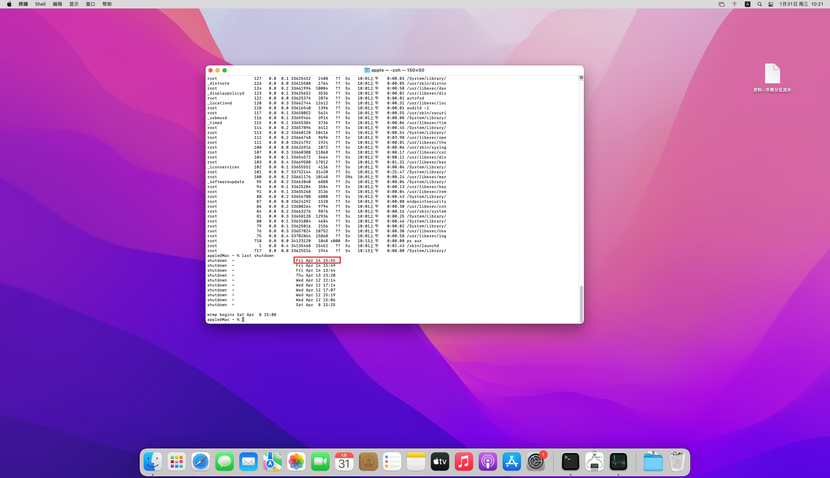This screenshot has height=478, width=830.
Task: Click the '/sbin/launchd' process text
Action: pos(423,246)
